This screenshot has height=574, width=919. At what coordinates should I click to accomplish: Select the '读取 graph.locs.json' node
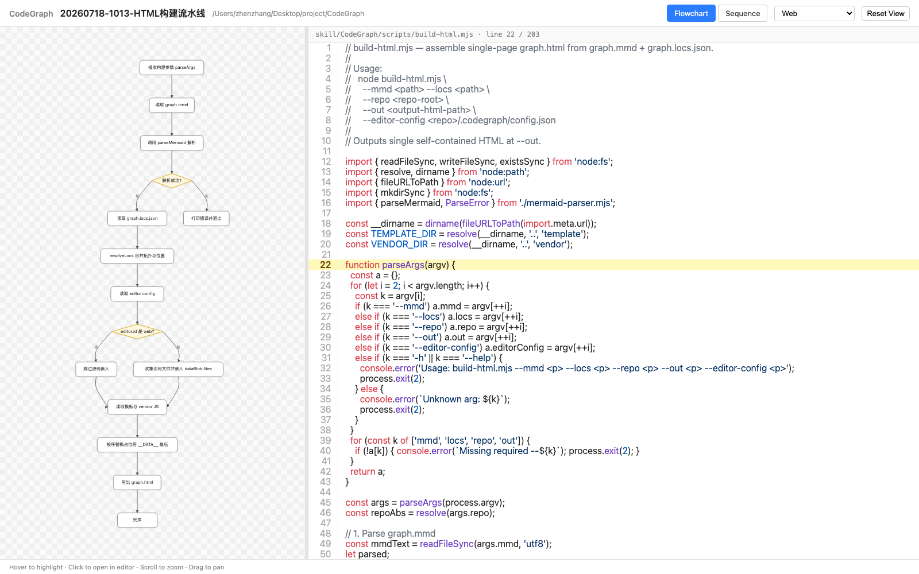click(137, 219)
